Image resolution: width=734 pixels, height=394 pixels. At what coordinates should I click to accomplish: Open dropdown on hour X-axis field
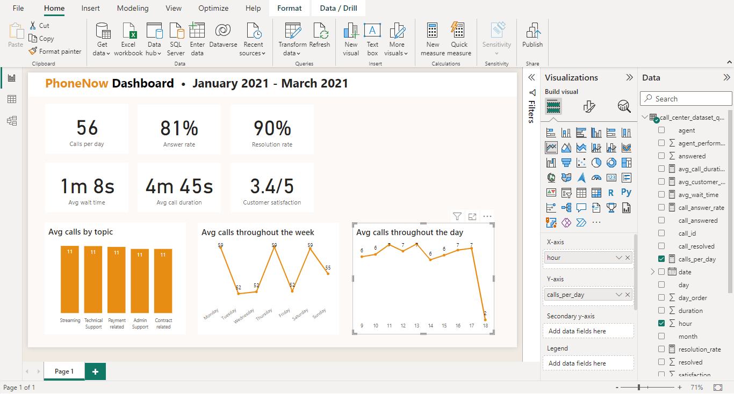click(x=619, y=258)
